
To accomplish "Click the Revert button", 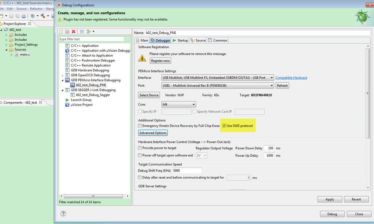I will tap(356, 199).
